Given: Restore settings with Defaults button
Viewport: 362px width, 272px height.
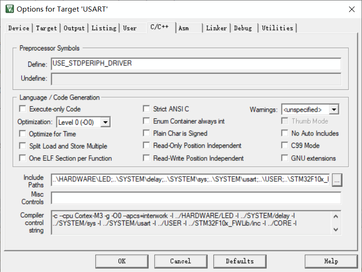Looking at the screenshot, I should pos(240,261).
